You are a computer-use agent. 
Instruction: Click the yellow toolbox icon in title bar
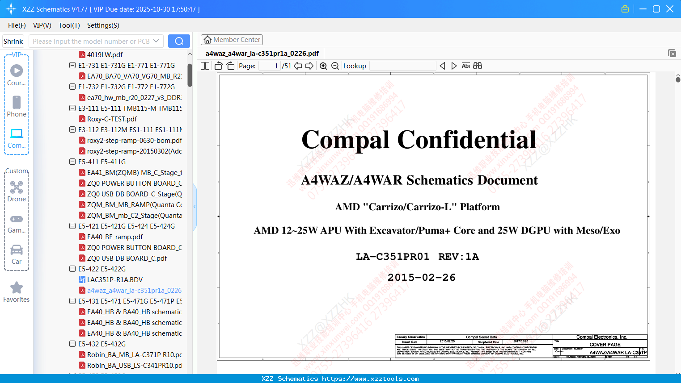[625, 9]
